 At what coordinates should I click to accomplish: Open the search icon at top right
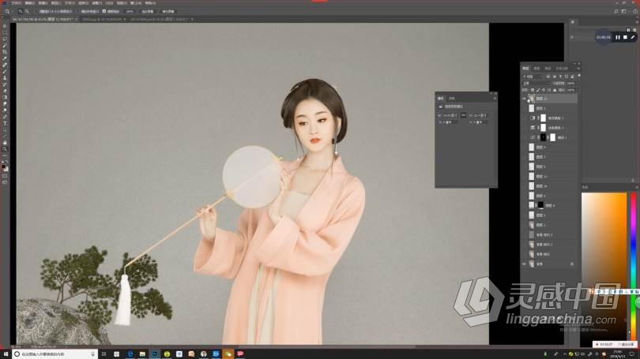pos(616,11)
